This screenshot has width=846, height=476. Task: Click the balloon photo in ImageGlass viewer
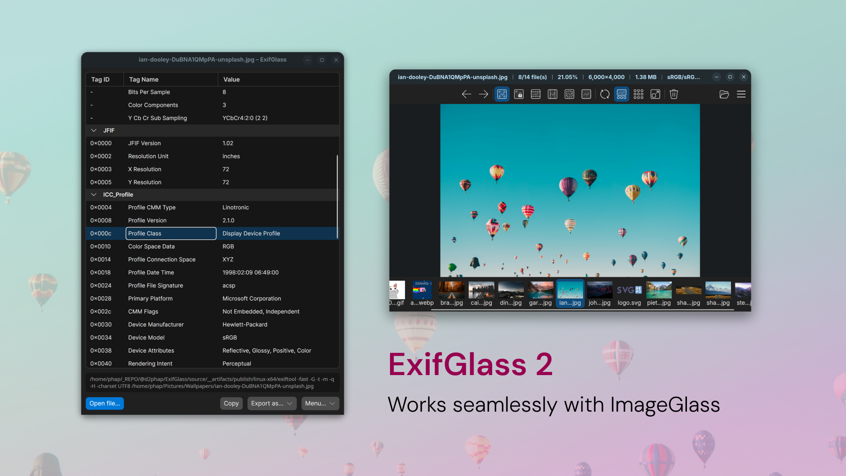pos(570,190)
